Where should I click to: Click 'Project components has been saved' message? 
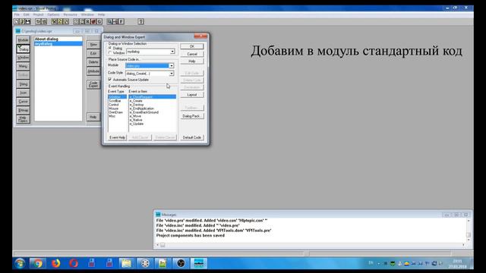click(191, 236)
